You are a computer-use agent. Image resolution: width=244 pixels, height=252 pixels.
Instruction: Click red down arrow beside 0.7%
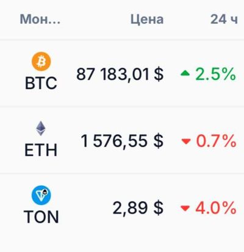pos(186,141)
